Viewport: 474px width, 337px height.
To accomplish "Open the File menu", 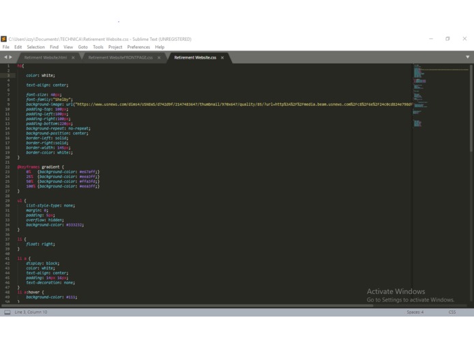I will point(5,47).
